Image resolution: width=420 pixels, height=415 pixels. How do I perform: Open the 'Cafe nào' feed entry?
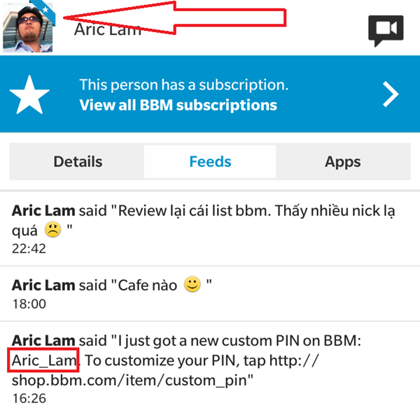coord(210,293)
